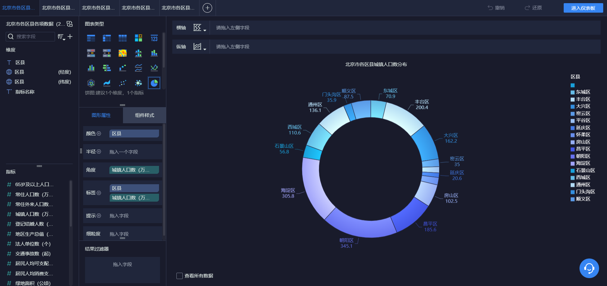
Task: Choose the radar chart type icon
Action: (x=91, y=83)
